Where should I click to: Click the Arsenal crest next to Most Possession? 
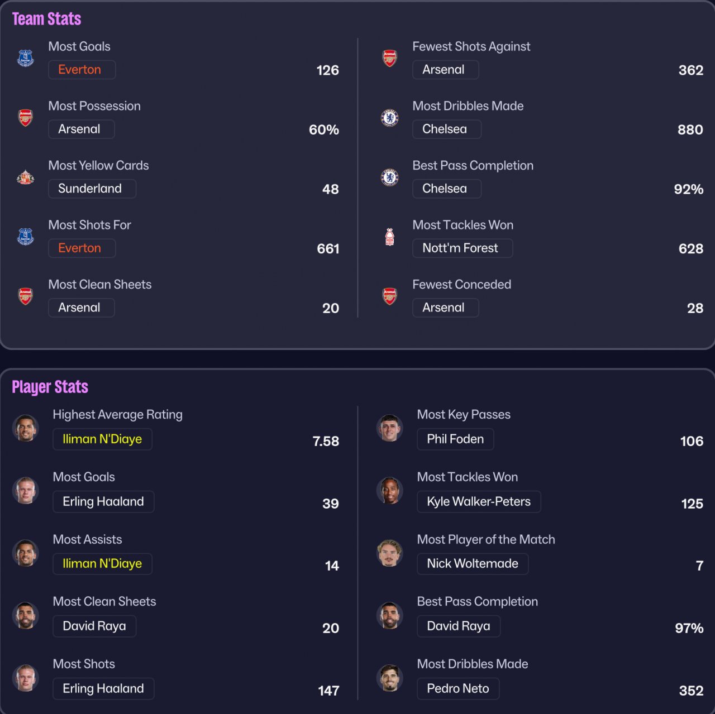26,118
